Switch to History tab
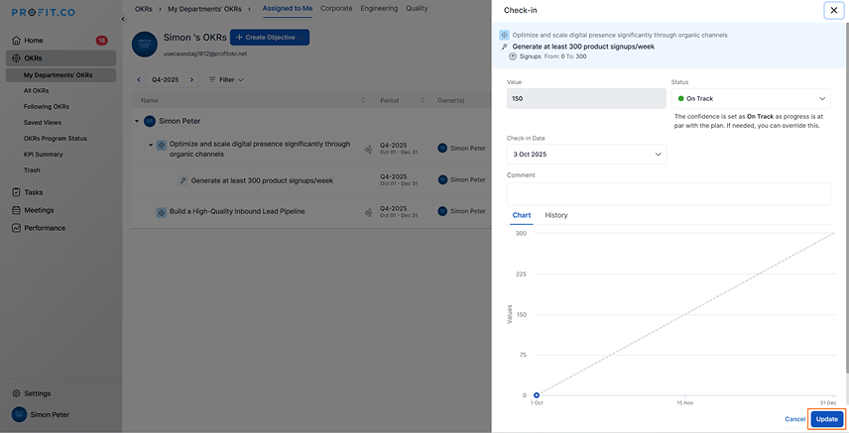849x433 pixels. click(556, 215)
